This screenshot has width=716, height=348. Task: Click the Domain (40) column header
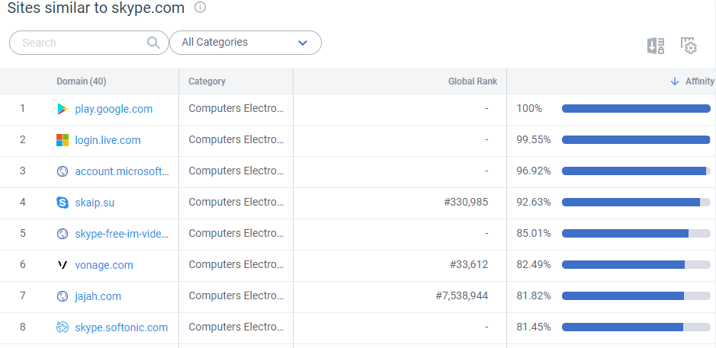click(x=82, y=81)
